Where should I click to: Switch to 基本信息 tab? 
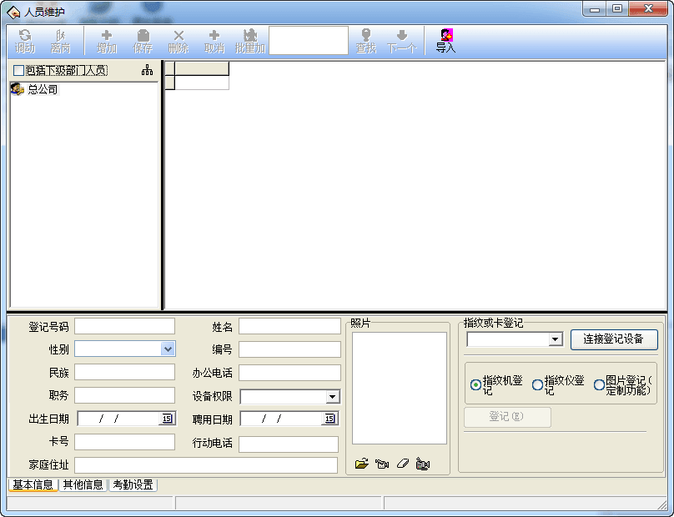click(33, 484)
